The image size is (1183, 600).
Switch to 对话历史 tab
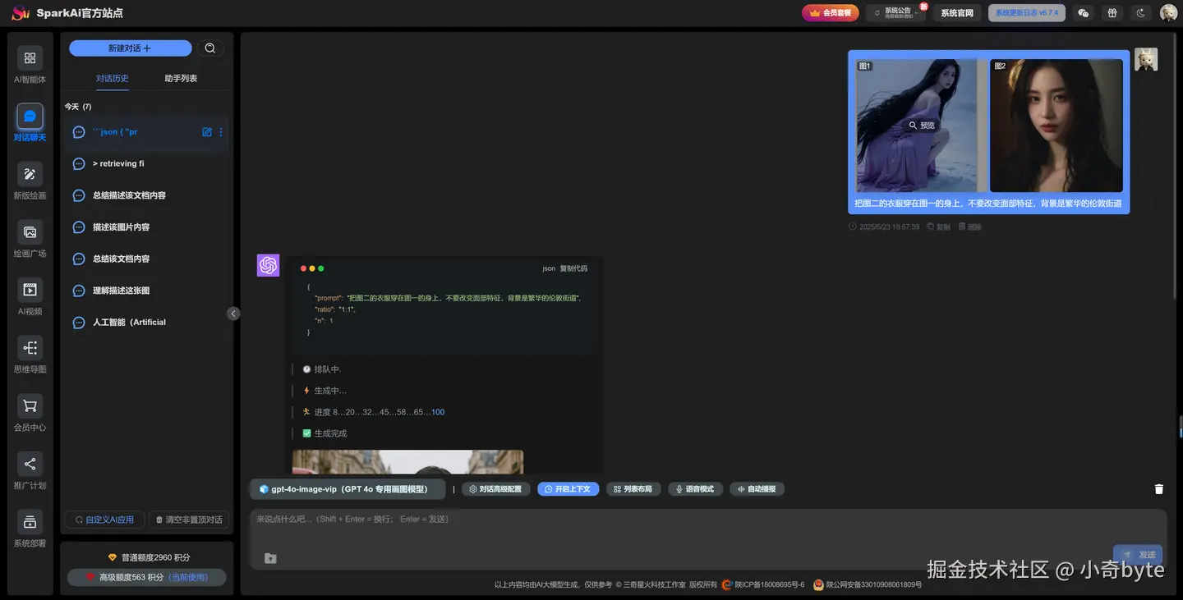pyautogui.click(x=113, y=79)
